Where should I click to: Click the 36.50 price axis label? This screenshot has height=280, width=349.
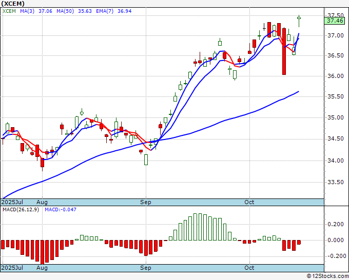point(336,55)
